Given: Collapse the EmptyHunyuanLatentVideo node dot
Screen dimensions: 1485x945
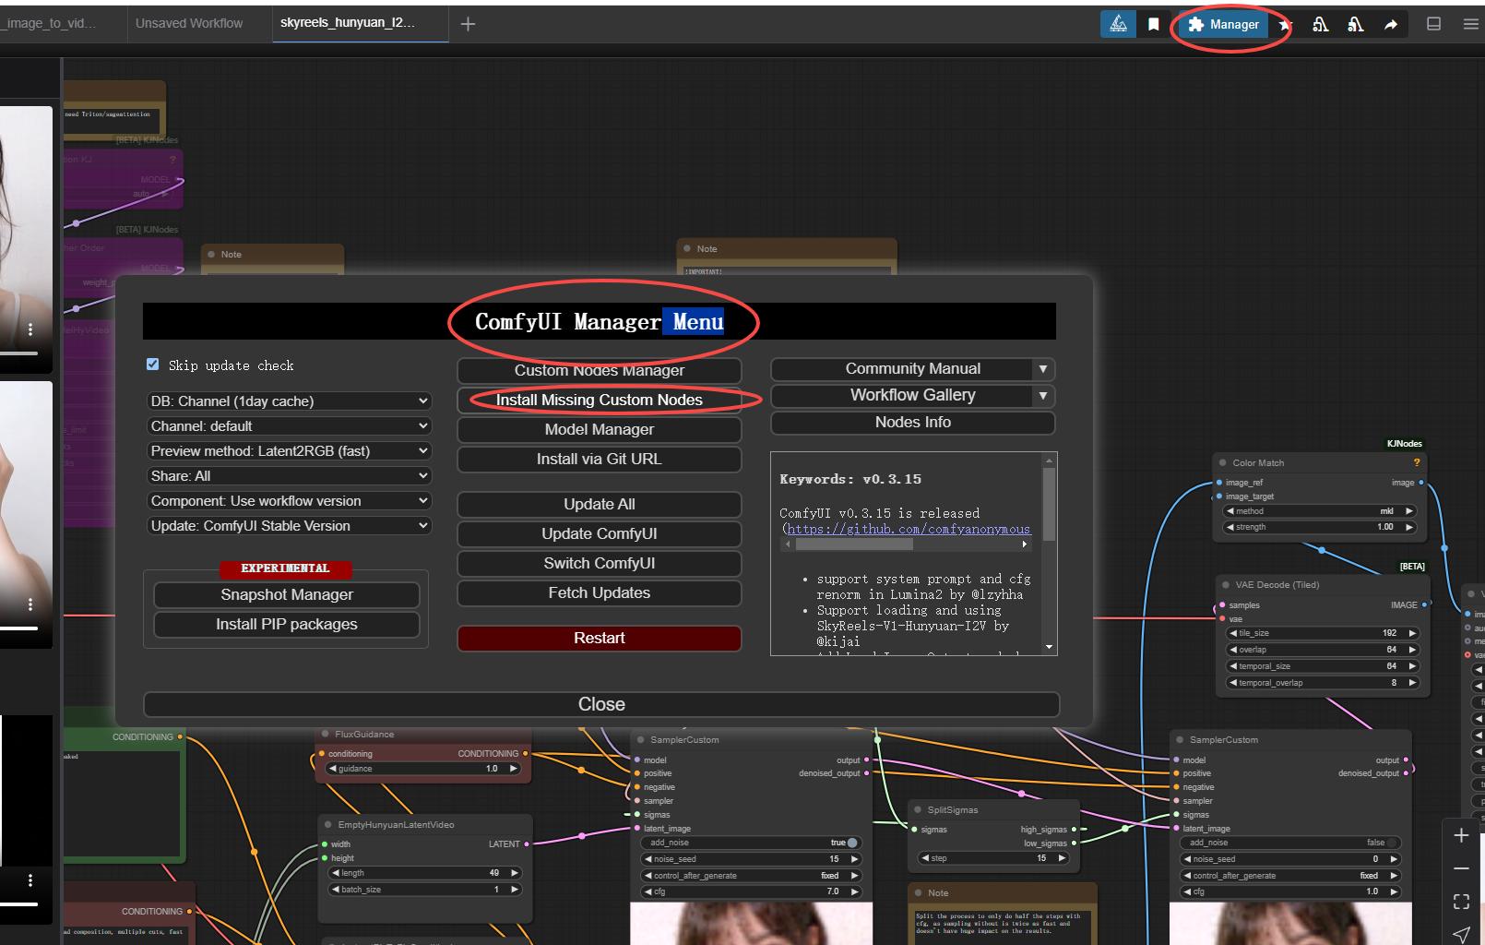Looking at the screenshot, I should click(328, 824).
